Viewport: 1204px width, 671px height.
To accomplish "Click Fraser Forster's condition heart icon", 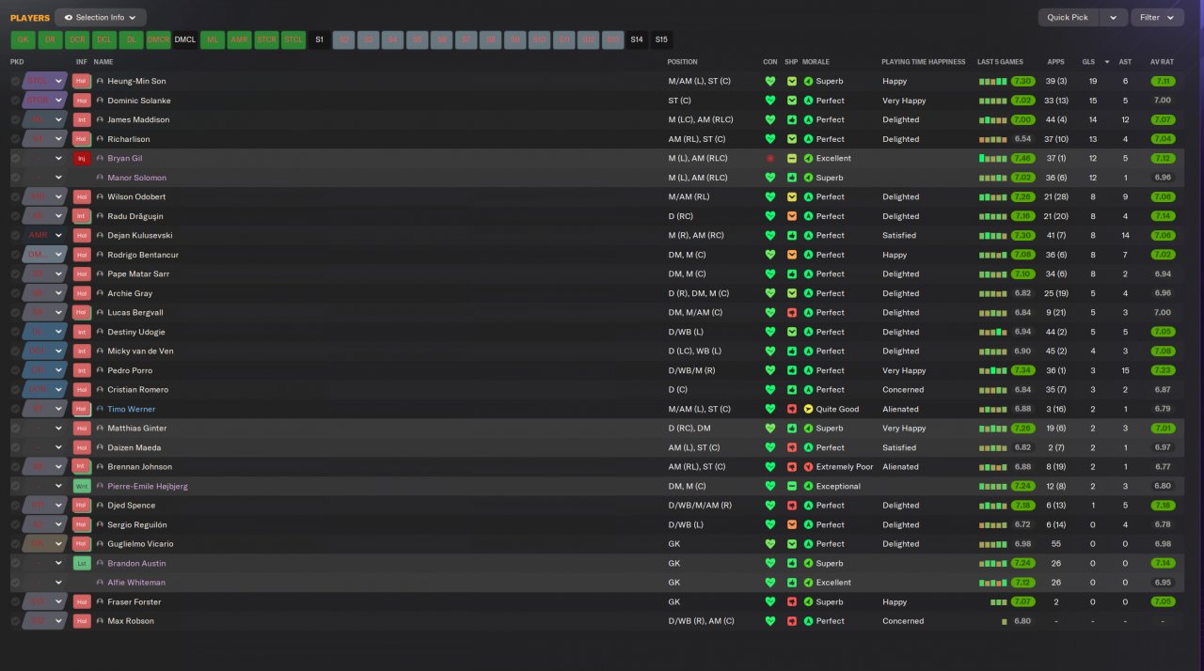I will click(x=769, y=601).
